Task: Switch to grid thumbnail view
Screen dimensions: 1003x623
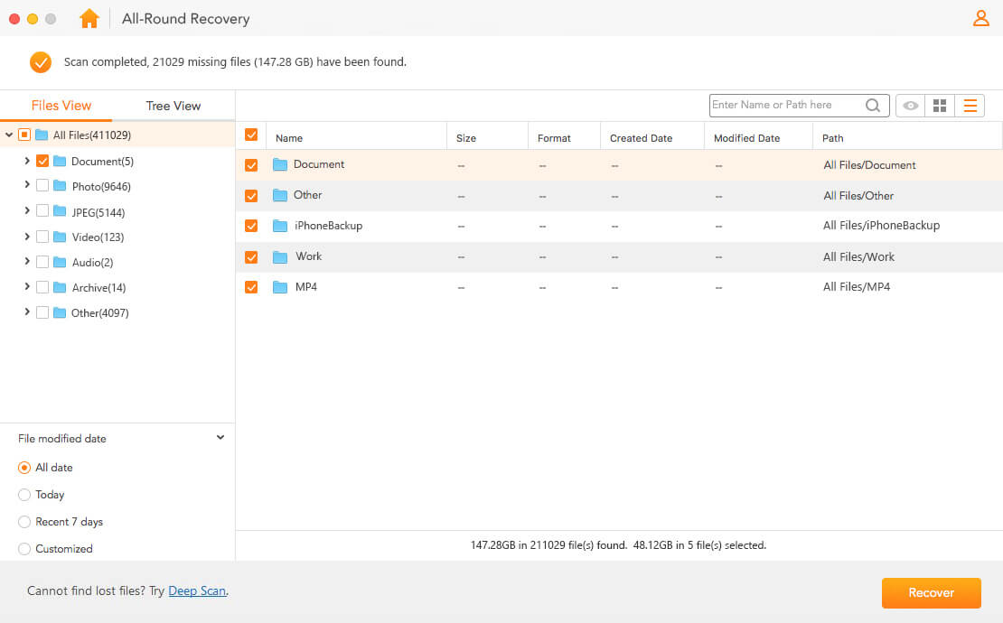Action: tap(940, 106)
